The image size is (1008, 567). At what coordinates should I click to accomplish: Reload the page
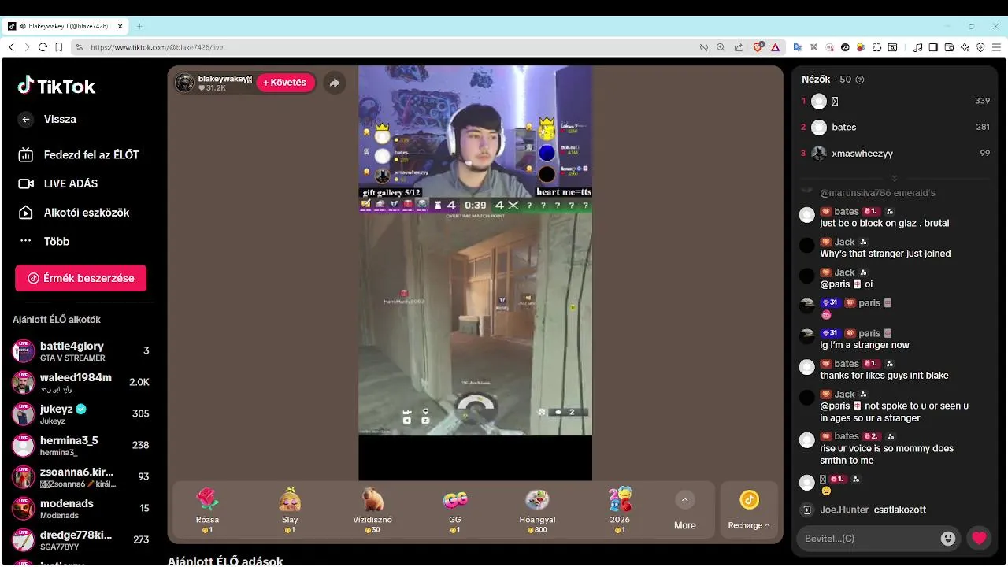(x=43, y=47)
